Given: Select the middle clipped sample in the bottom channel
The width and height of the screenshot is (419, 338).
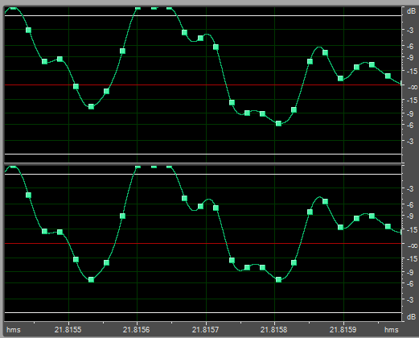Looking at the screenshot, I should [154, 167].
